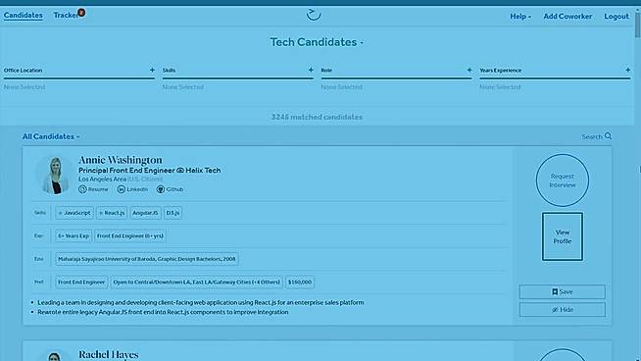
Task: Click Los Angeles Area location text
Action: click(102, 179)
